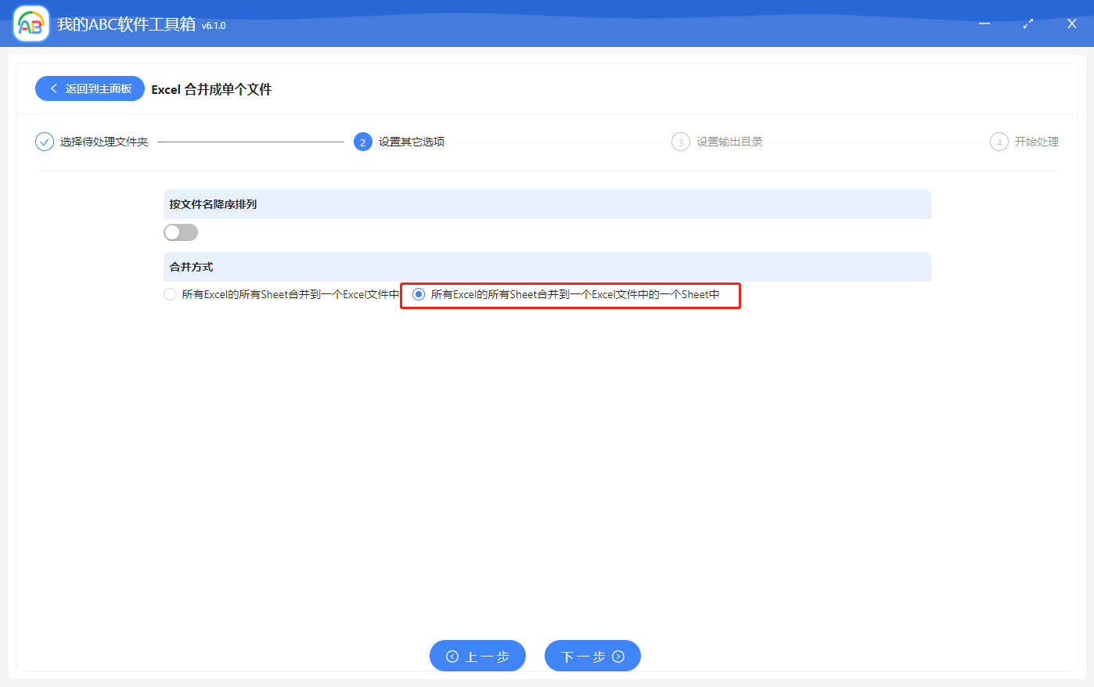Select the first merge mode radio option
Viewport: 1094px width, 687px height.
[x=169, y=294]
